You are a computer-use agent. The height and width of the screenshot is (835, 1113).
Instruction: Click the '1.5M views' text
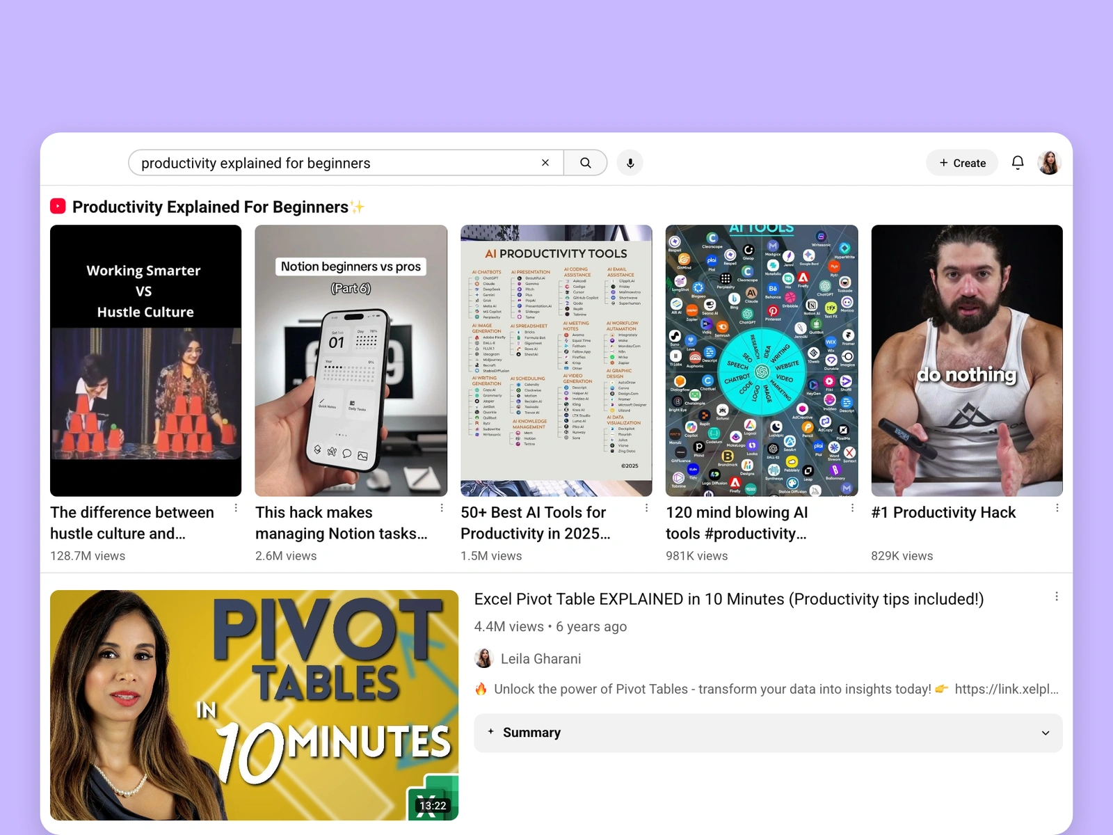491,556
